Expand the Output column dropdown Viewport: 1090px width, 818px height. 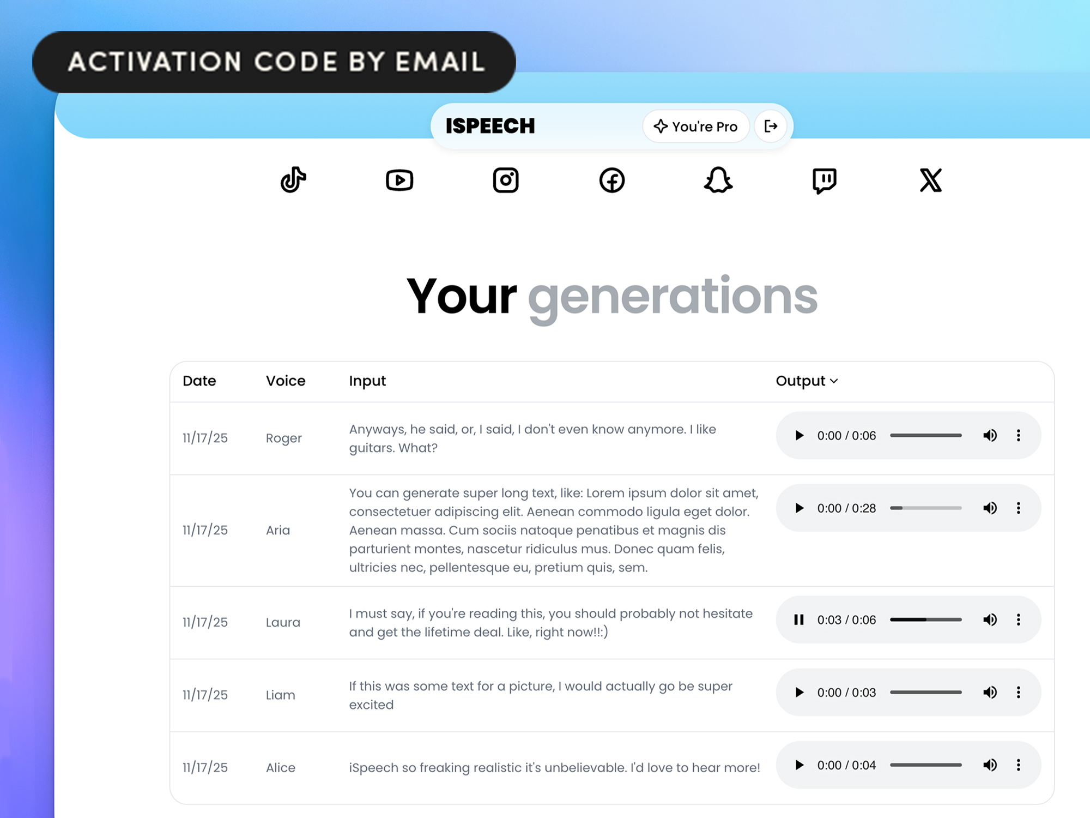coord(807,381)
